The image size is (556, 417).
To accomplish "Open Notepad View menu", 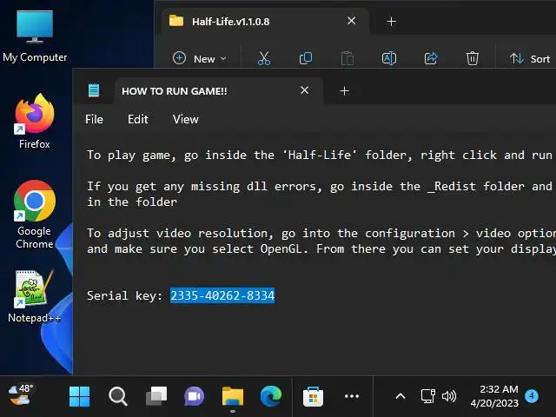I will click(185, 119).
